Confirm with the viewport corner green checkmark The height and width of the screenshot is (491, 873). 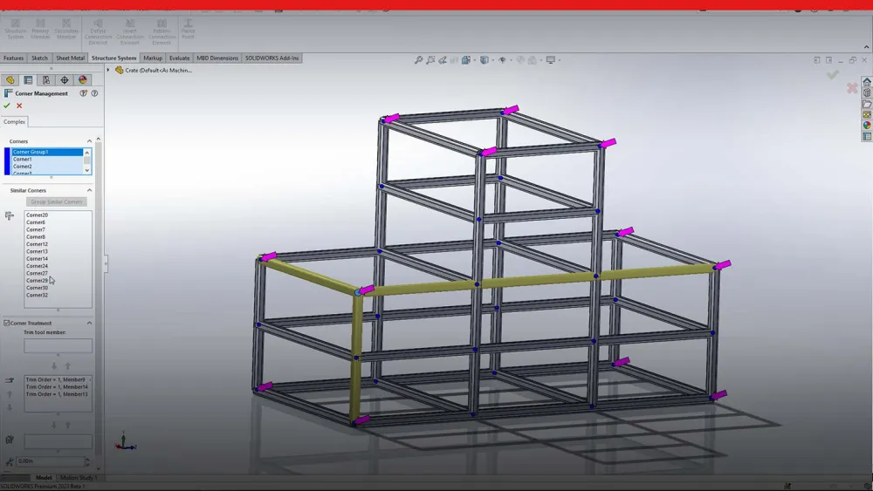point(832,74)
